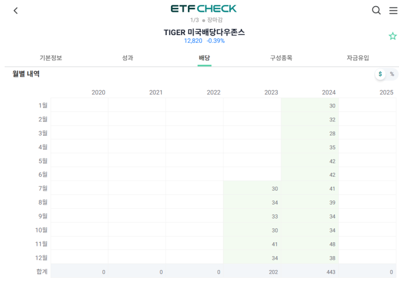Open the hamburger menu icon

393,10
